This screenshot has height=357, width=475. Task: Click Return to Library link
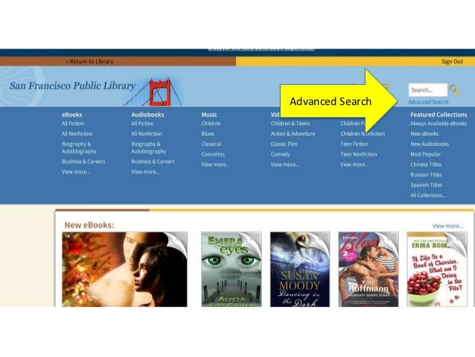[x=89, y=62]
